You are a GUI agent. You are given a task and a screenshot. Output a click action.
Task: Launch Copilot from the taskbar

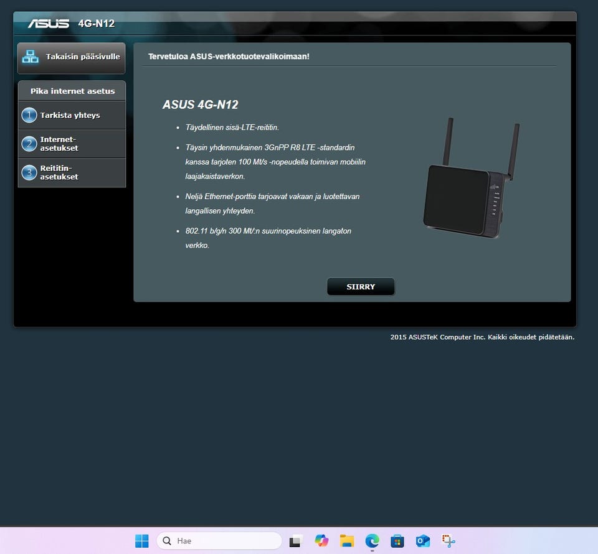click(321, 541)
